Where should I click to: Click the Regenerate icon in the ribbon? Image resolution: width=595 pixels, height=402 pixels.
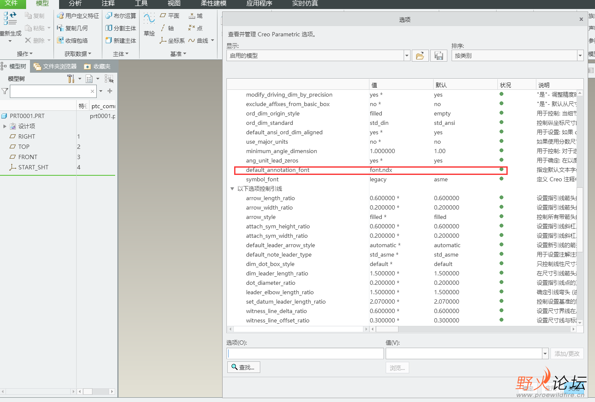pyautogui.click(x=10, y=18)
